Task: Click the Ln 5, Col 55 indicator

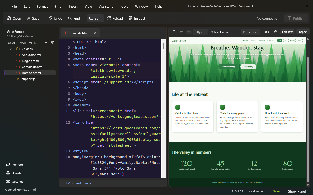Action: pos(235,191)
